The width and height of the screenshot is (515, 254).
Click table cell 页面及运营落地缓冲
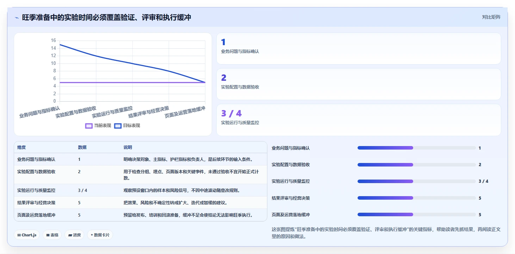point(36,215)
